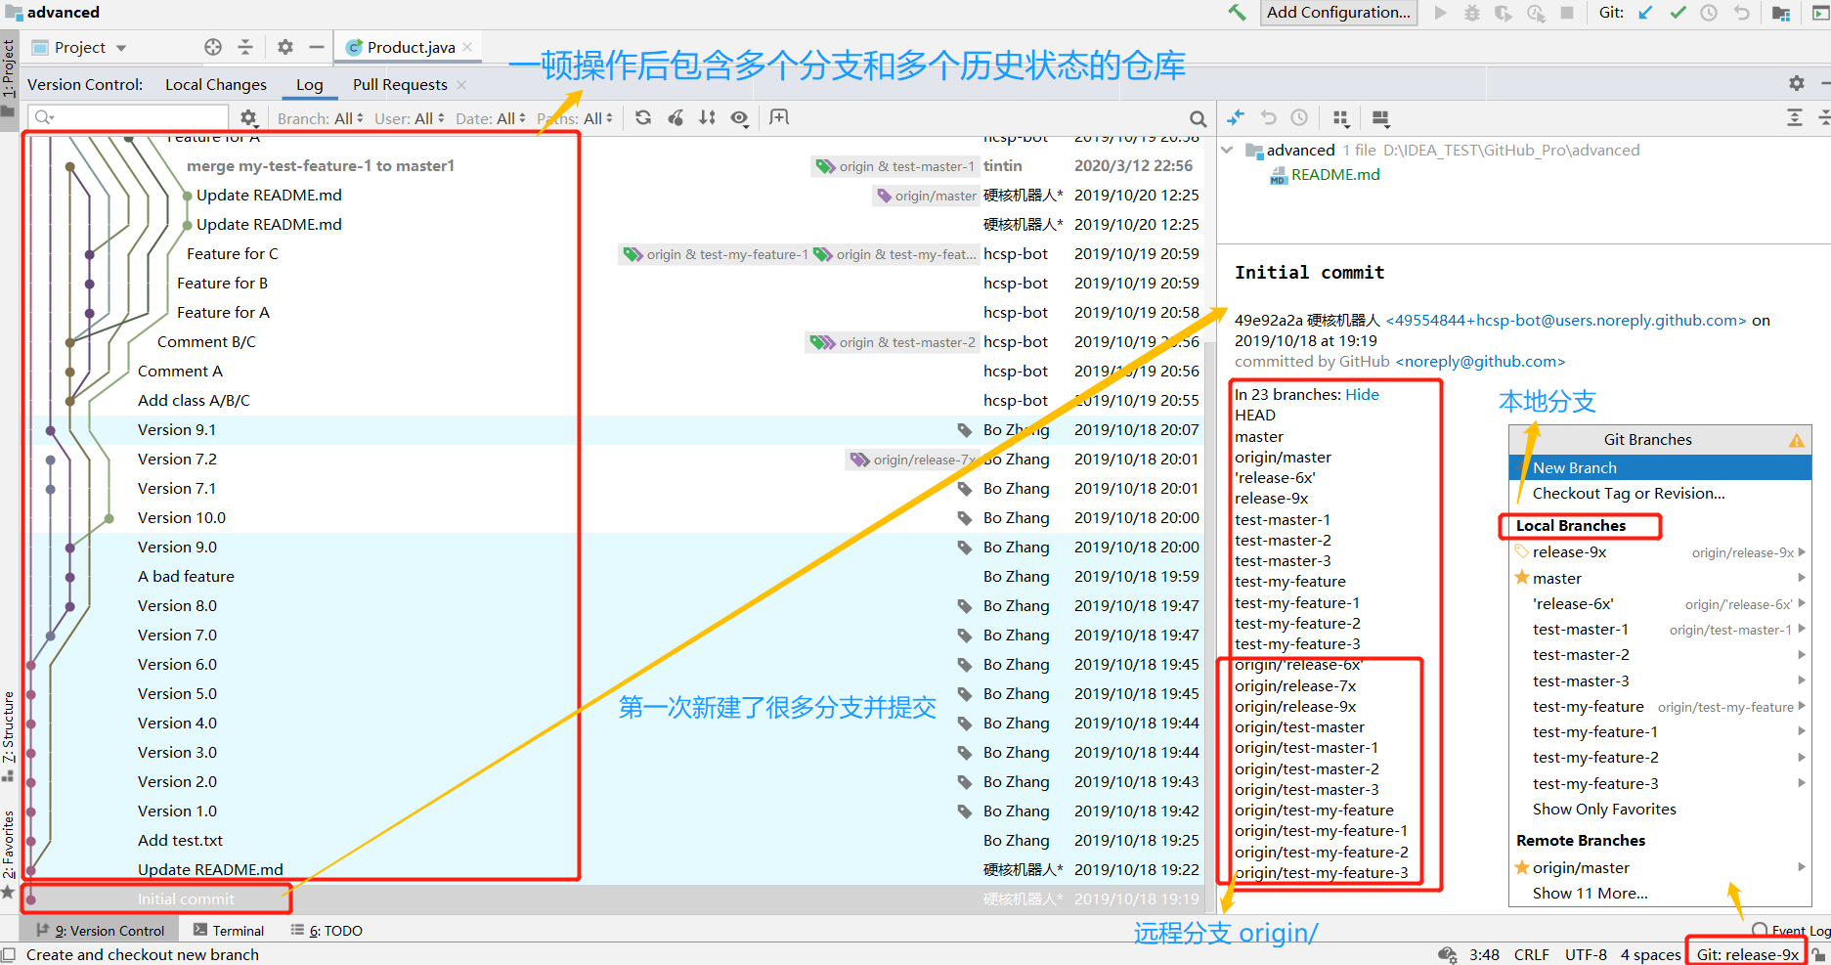Select the 'Version 9.1' commit row
1831x965 pixels.
[614, 430]
